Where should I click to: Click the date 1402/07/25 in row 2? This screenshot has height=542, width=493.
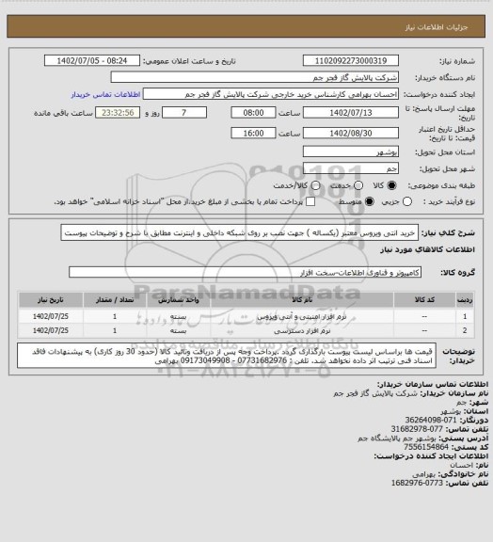tap(51, 331)
